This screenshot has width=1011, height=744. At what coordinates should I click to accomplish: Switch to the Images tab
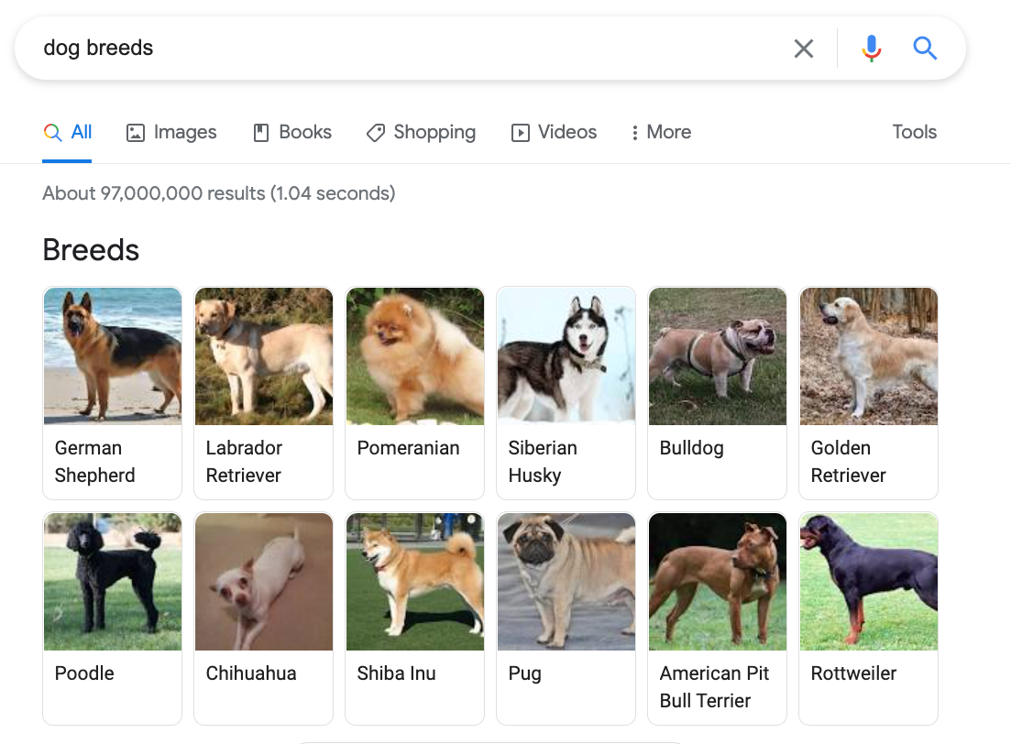[171, 132]
